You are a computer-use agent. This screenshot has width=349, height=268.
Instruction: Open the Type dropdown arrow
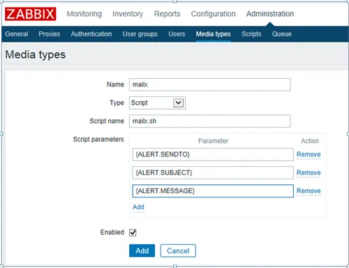click(178, 103)
